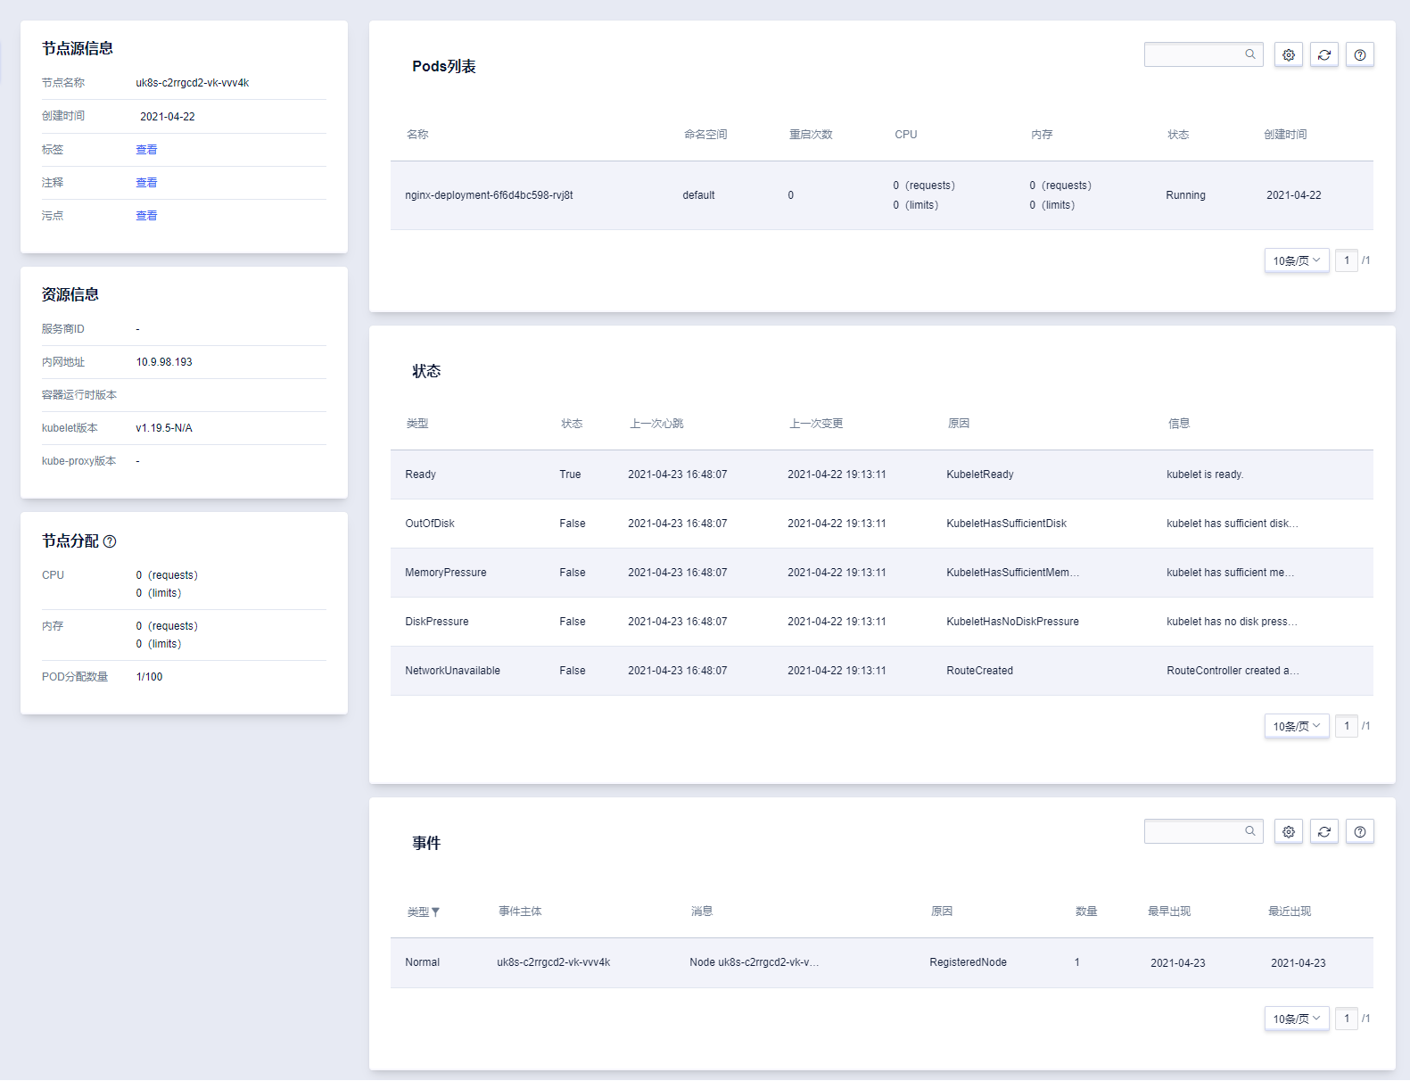The width and height of the screenshot is (1410, 1081).
Task: Open page size dropdown in 状态 panel
Action: (1297, 726)
